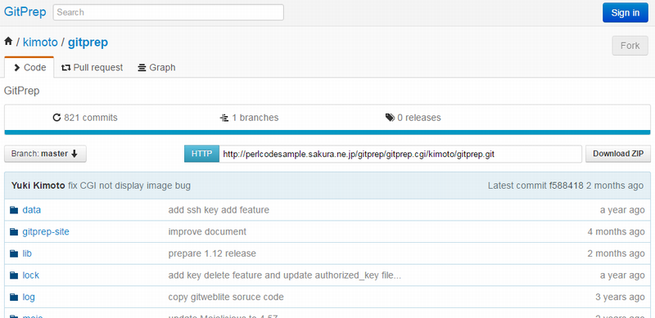Screen dimensions: 655x318
Task: Click '4 months ago' timestamp for gitprep-site
Action: (x=617, y=231)
